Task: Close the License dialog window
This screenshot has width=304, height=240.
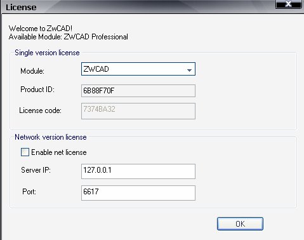Action: pyautogui.click(x=289, y=4)
